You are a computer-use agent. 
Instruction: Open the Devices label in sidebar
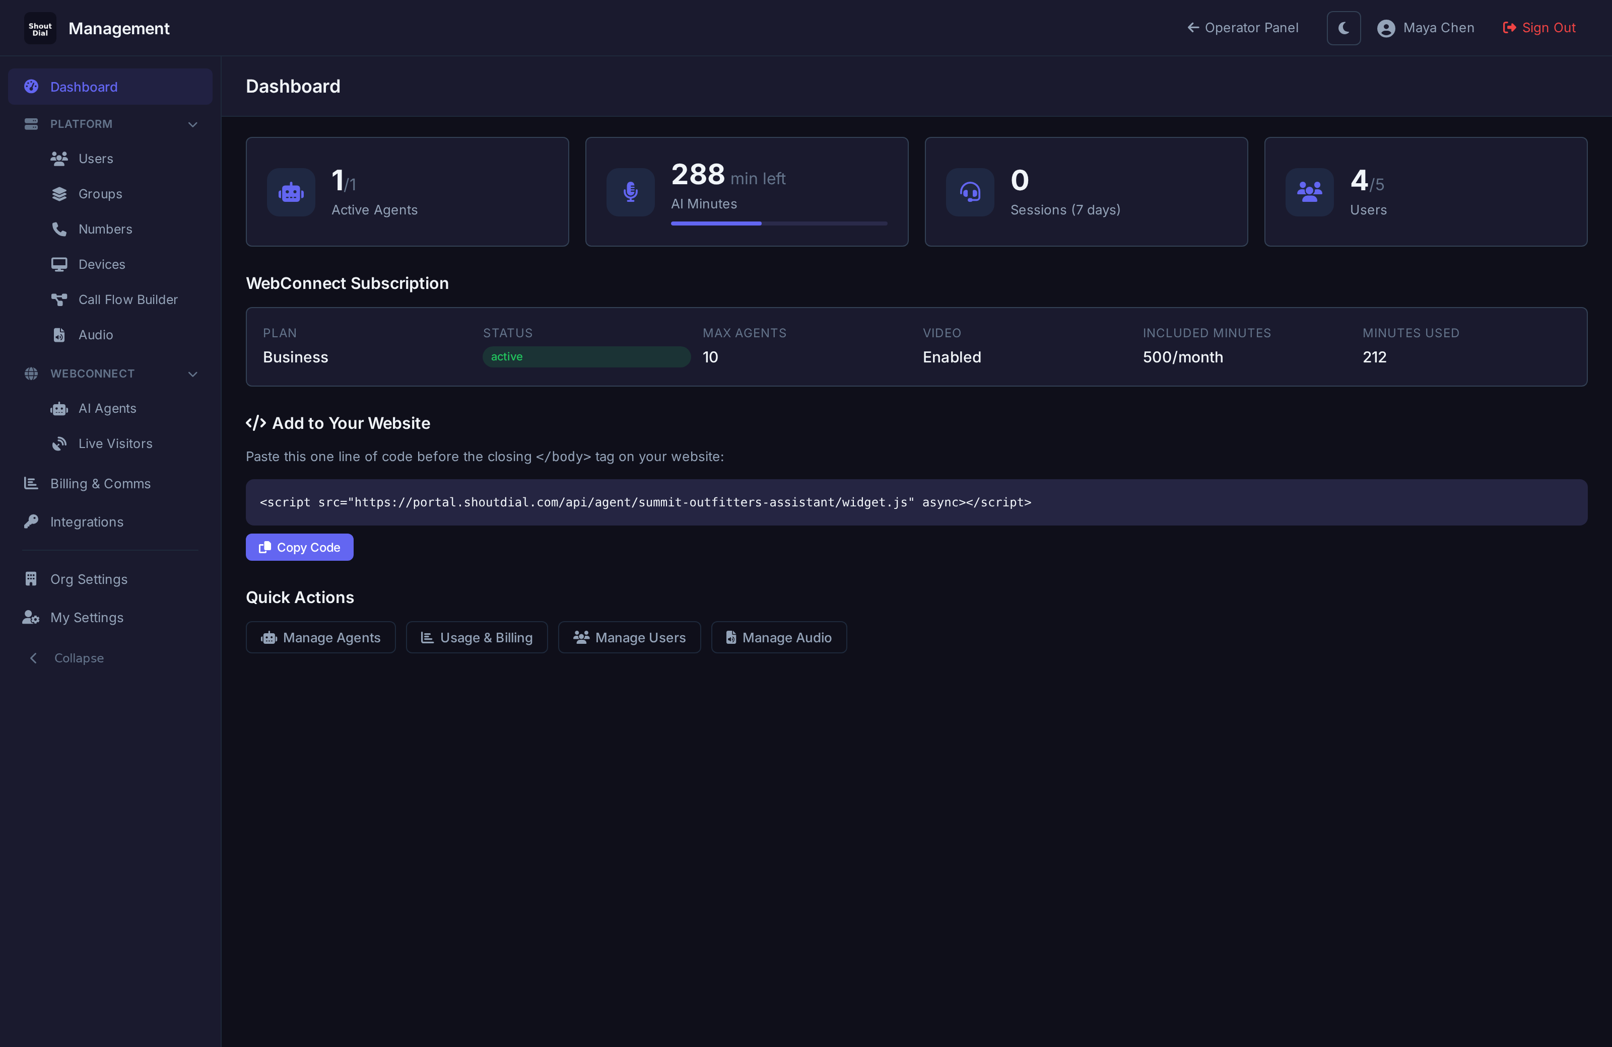pyautogui.click(x=102, y=265)
